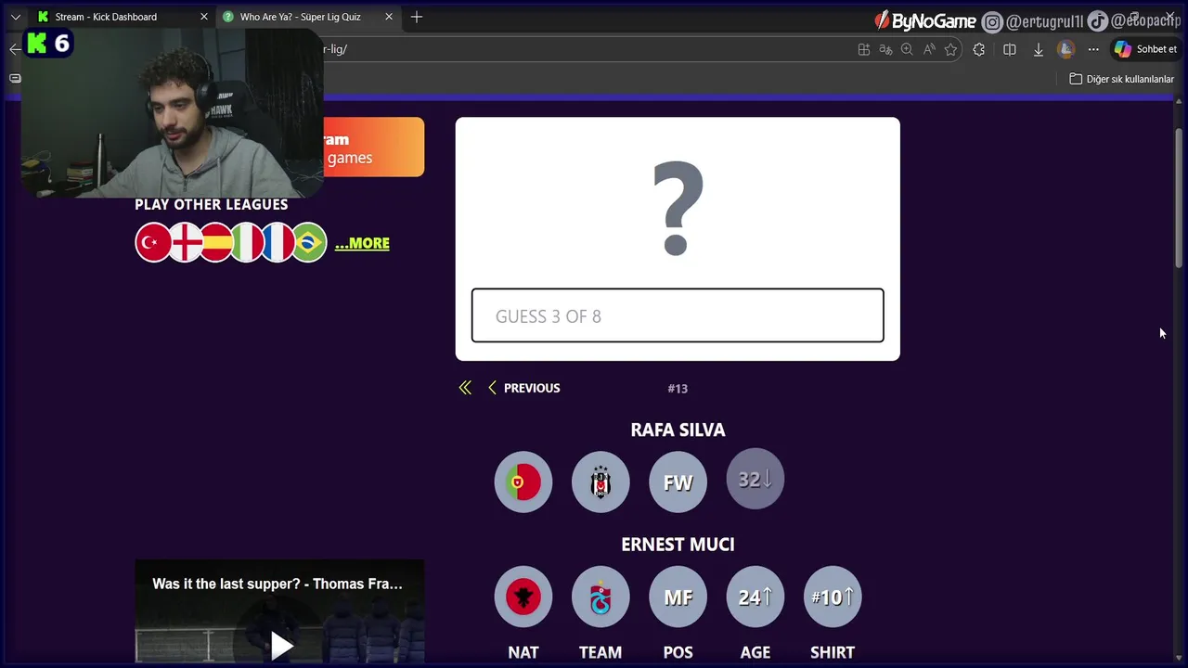Open the ...MORE leagues link
The image size is (1188, 668).
[362, 243]
